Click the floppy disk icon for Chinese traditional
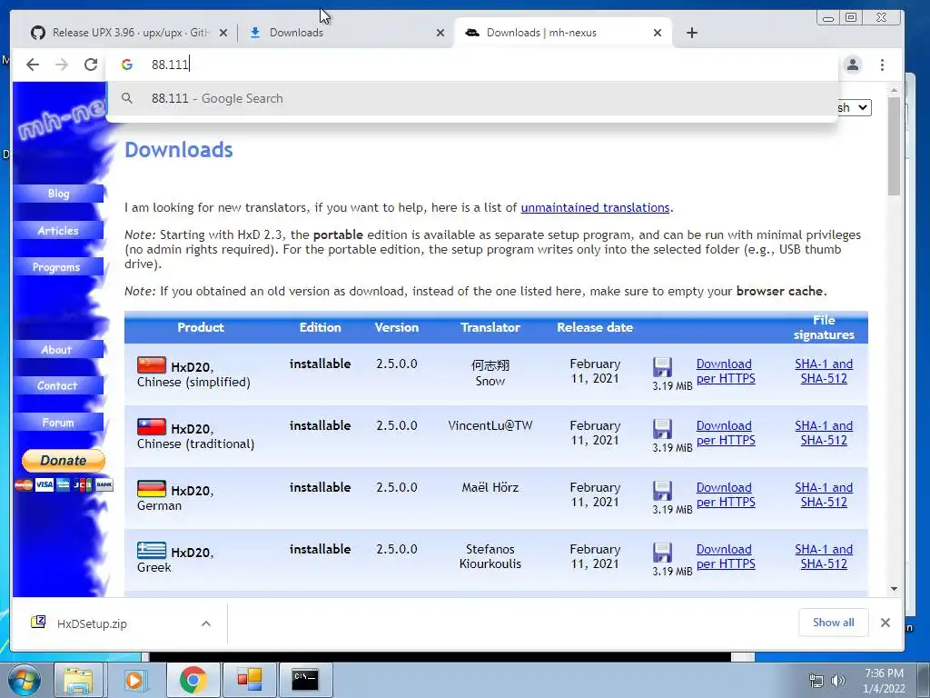Screen dimensions: 930x698 click(x=662, y=429)
